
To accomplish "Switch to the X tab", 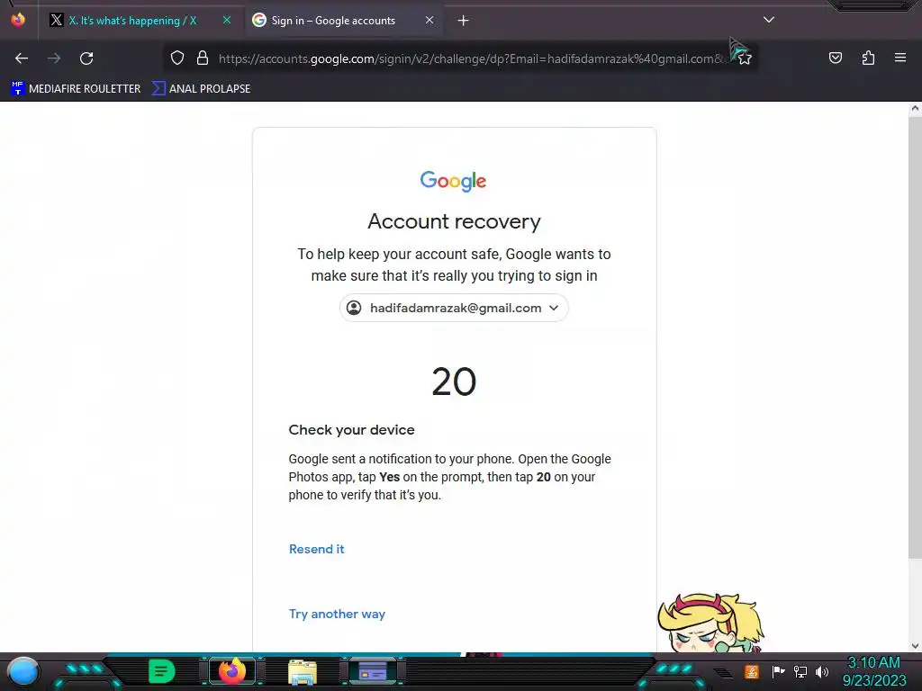I will [x=133, y=21].
